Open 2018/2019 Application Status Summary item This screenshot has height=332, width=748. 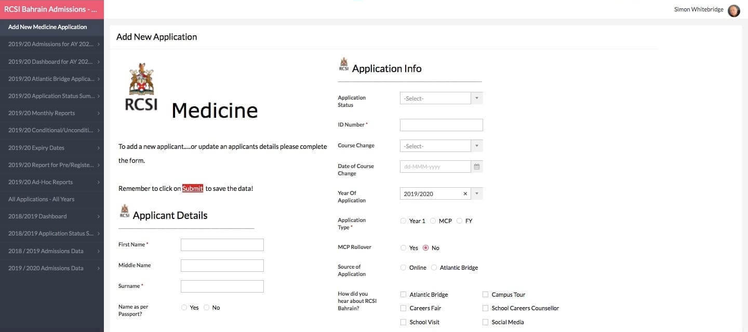point(52,233)
